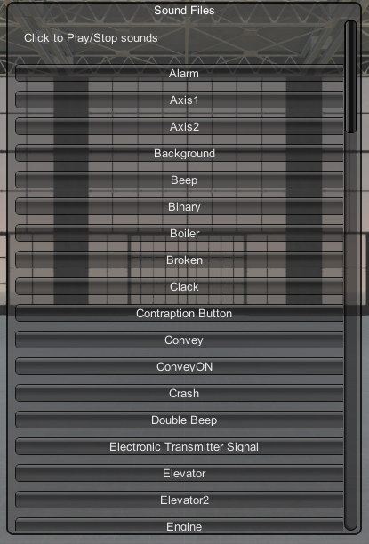Play the Elevator2 sound

pyautogui.click(x=179, y=501)
